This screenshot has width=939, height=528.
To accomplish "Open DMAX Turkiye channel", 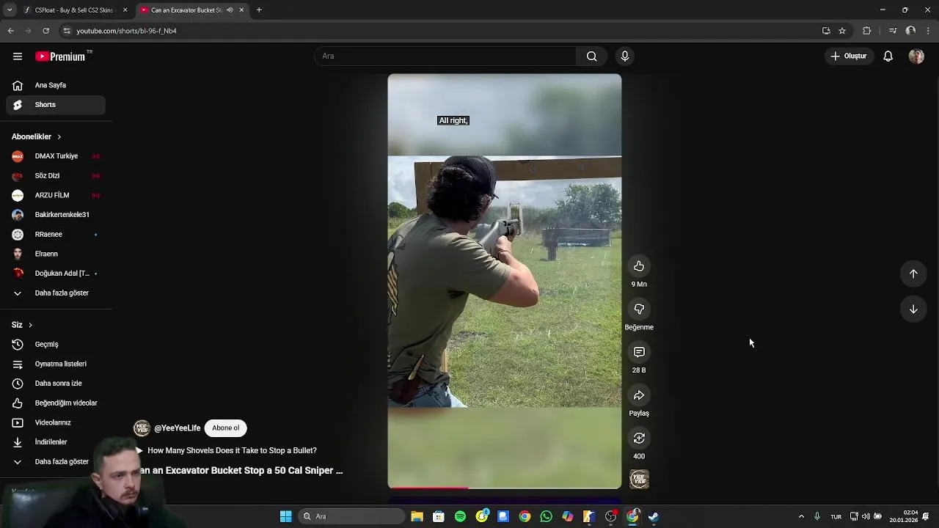I will (x=56, y=156).
